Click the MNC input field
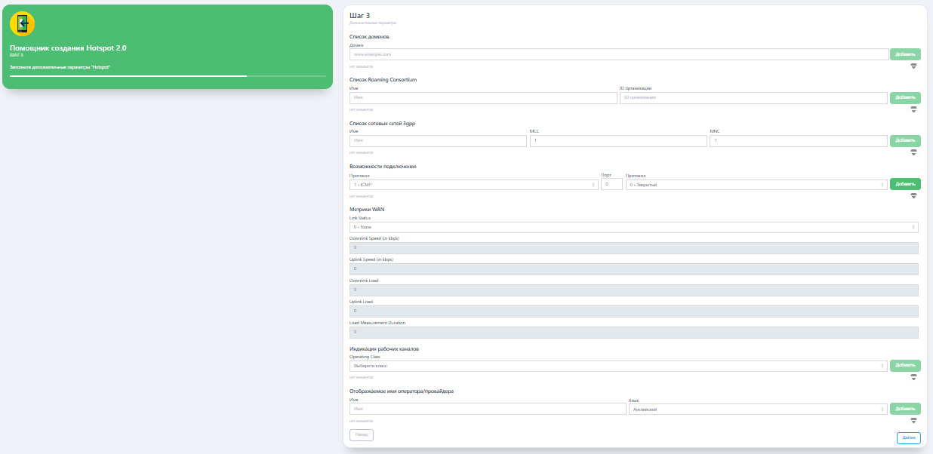 (799, 141)
